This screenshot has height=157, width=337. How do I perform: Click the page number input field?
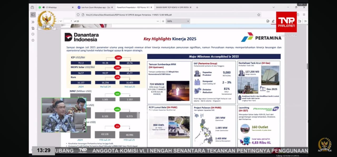point(68,21)
